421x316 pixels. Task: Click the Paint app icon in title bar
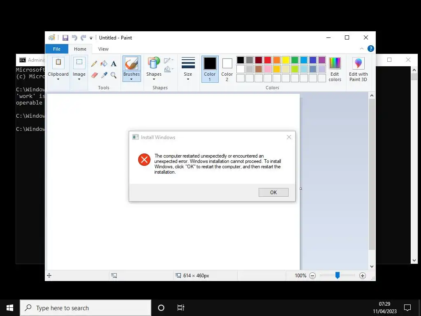click(52, 37)
